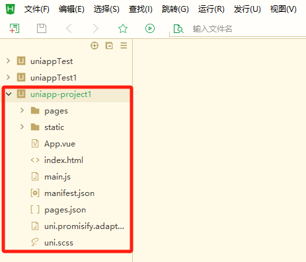Click the collapse all folders icon
The width and height of the screenshot is (306, 262).
[x=109, y=46]
